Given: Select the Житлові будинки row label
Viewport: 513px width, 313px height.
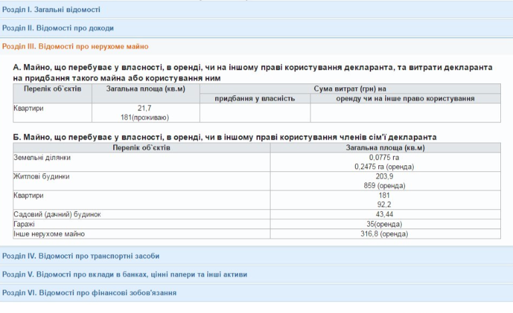Looking at the screenshot, I should click(x=41, y=176).
